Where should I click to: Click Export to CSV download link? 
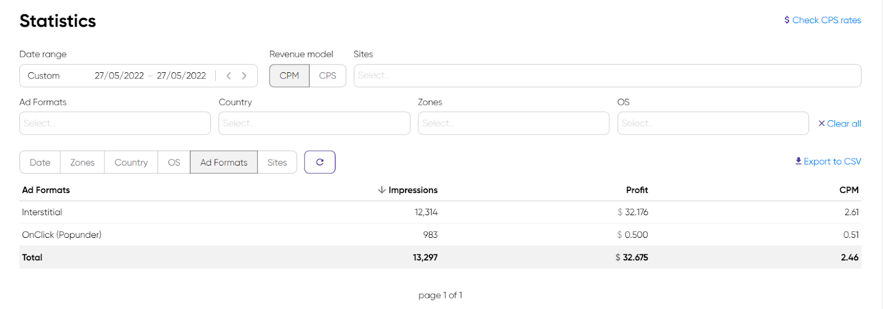tap(828, 162)
